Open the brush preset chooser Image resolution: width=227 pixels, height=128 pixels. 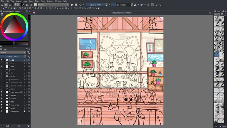point(31,5)
